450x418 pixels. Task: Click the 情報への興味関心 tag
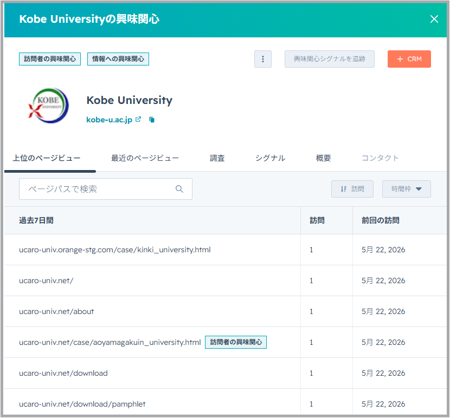pos(118,59)
